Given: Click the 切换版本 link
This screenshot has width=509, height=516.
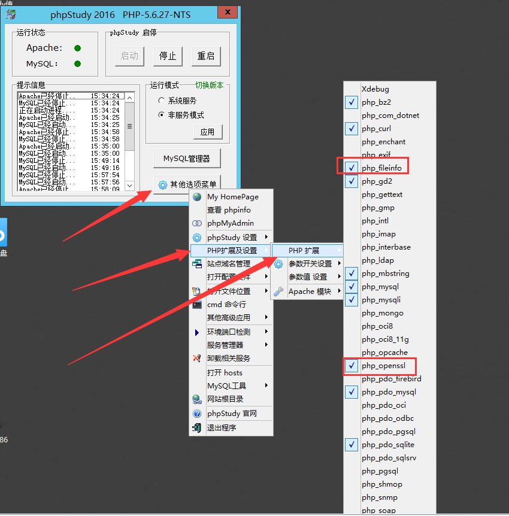Looking at the screenshot, I should point(210,85).
